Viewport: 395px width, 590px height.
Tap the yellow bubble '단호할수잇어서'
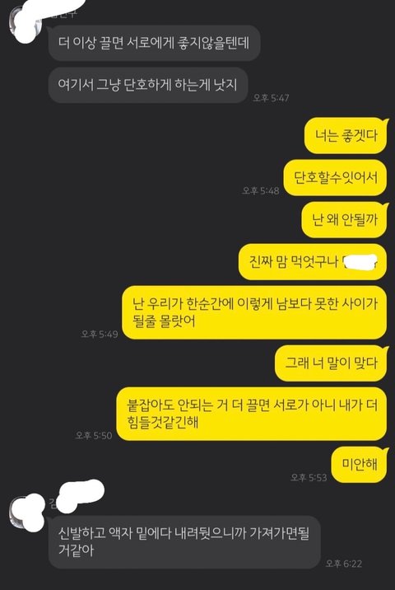click(x=335, y=178)
